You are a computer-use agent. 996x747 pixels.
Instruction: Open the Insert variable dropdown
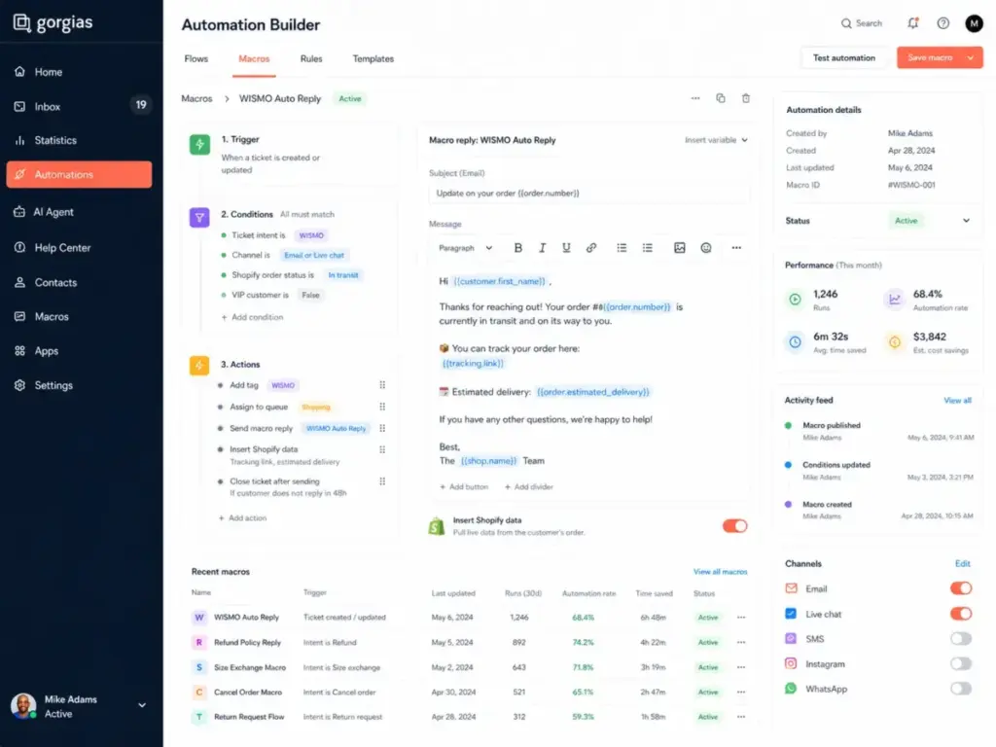tap(717, 140)
